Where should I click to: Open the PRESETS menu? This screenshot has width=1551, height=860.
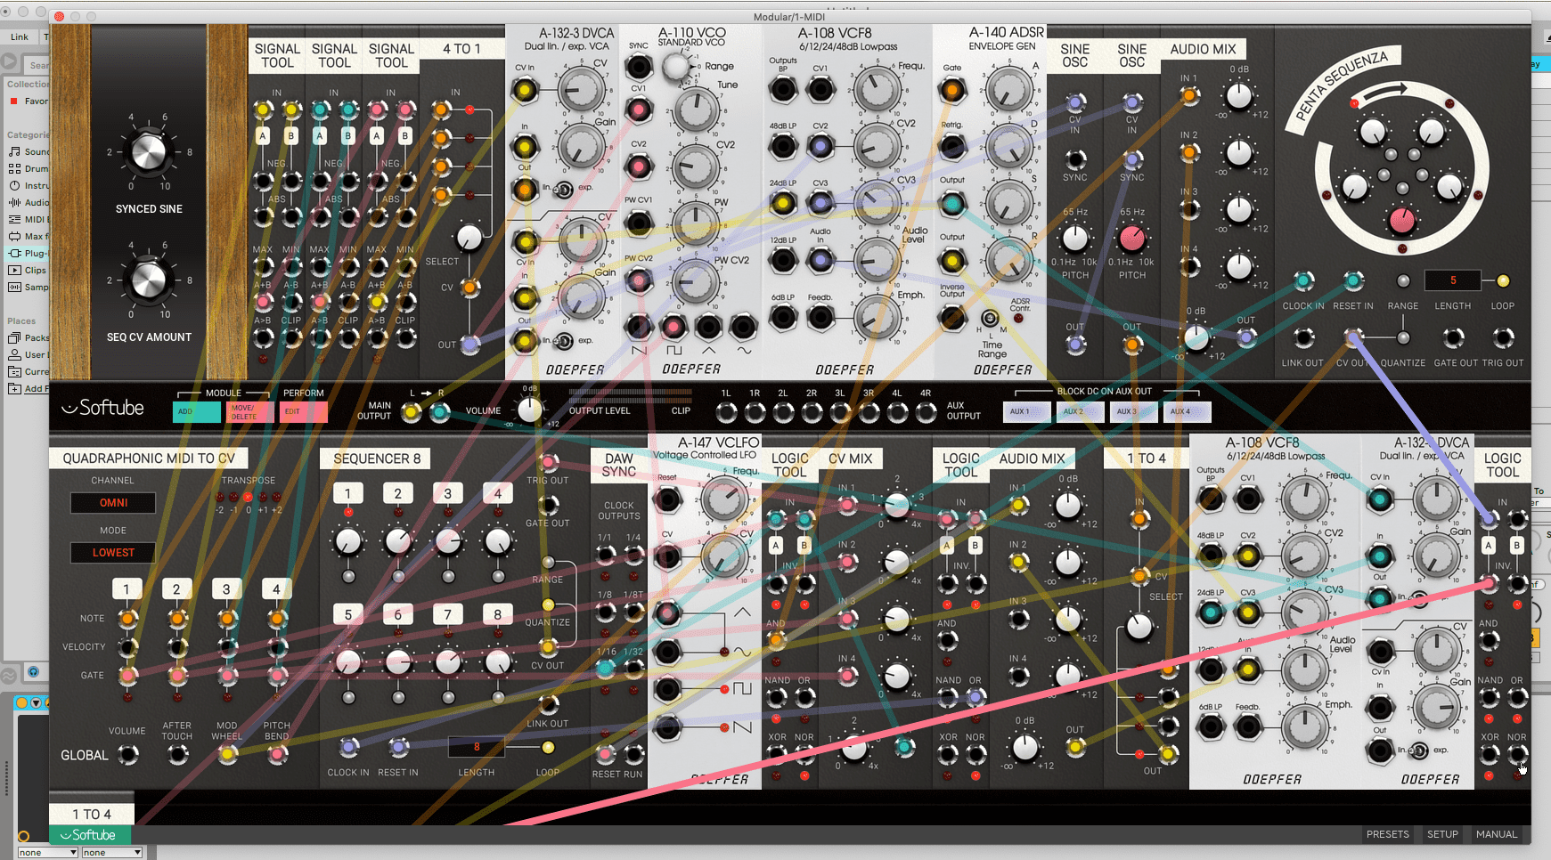tap(1388, 834)
